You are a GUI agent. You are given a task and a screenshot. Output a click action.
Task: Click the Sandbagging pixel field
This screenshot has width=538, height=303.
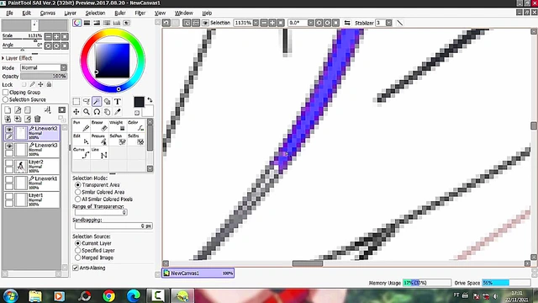click(113, 226)
